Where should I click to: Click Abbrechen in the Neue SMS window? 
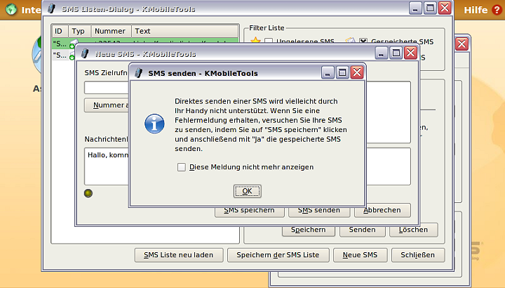pos(382,210)
